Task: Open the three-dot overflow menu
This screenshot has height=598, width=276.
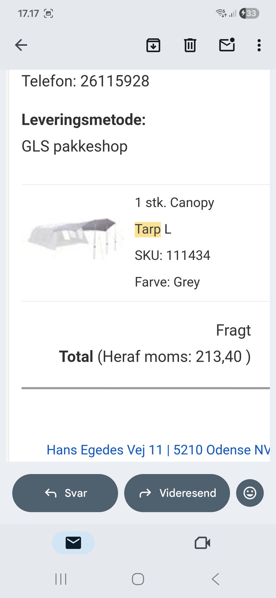Action: point(259,45)
